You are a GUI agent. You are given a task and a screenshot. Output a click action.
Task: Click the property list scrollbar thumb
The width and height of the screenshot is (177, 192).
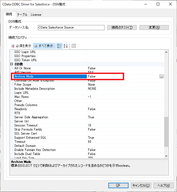coord(166,132)
